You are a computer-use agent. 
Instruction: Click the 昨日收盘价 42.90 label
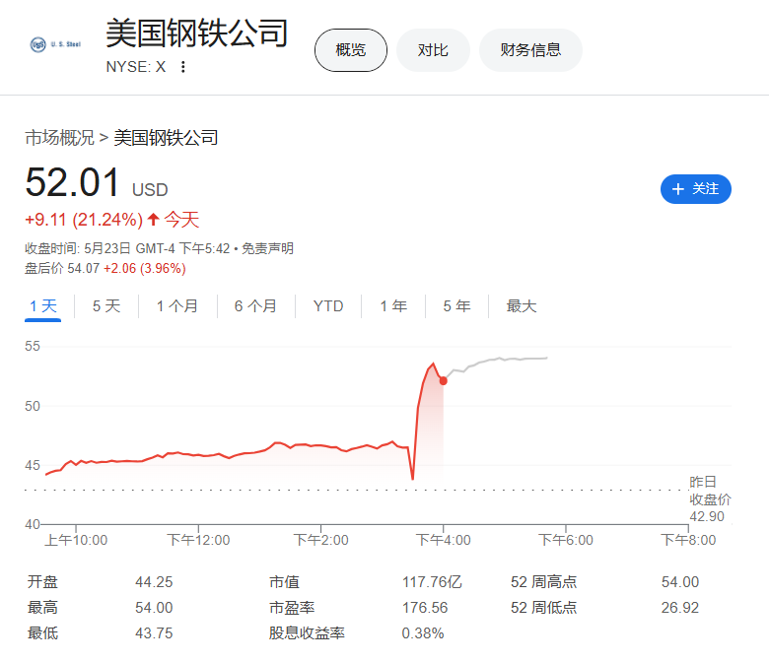[x=710, y=498]
